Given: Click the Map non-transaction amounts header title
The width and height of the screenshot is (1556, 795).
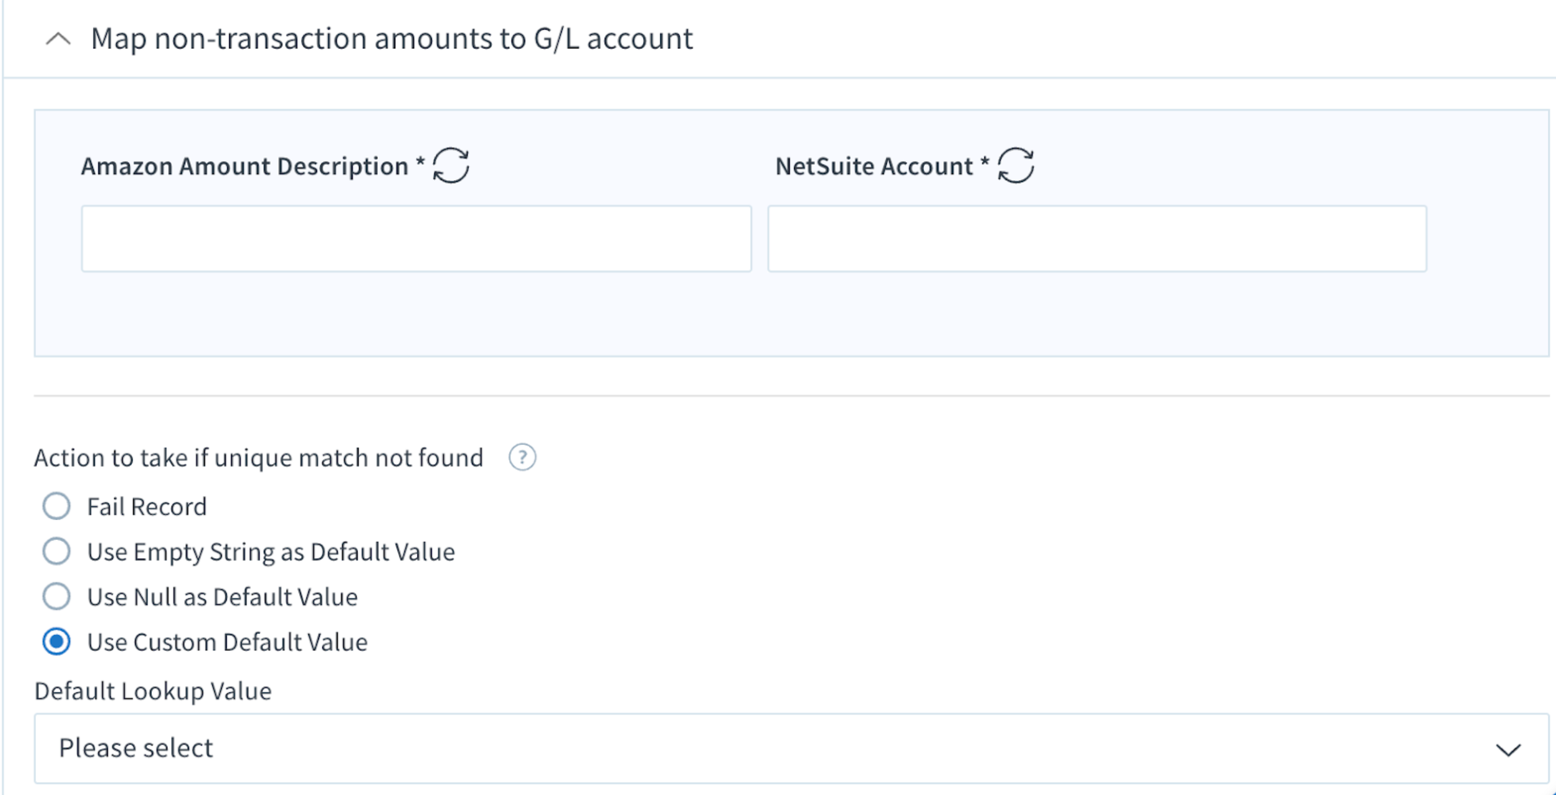Looking at the screenshot, I should coord(391,39).
